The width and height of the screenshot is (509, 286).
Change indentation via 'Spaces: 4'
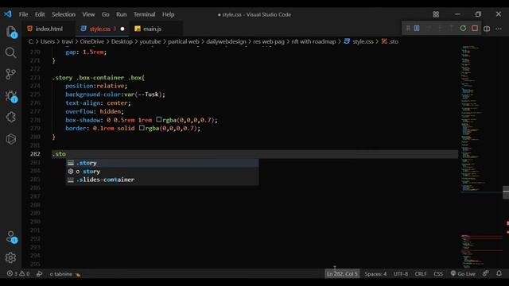pyautogui.click(x=375, y=273)
